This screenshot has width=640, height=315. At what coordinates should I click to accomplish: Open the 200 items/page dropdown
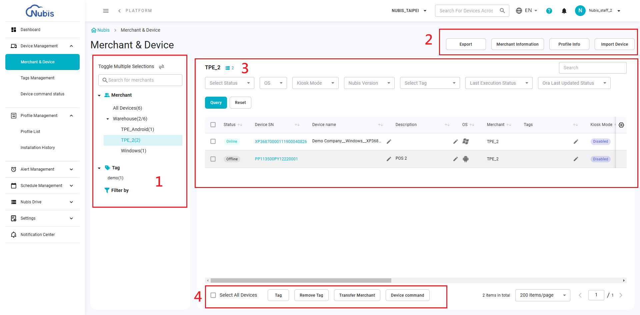tap(543, 295)
